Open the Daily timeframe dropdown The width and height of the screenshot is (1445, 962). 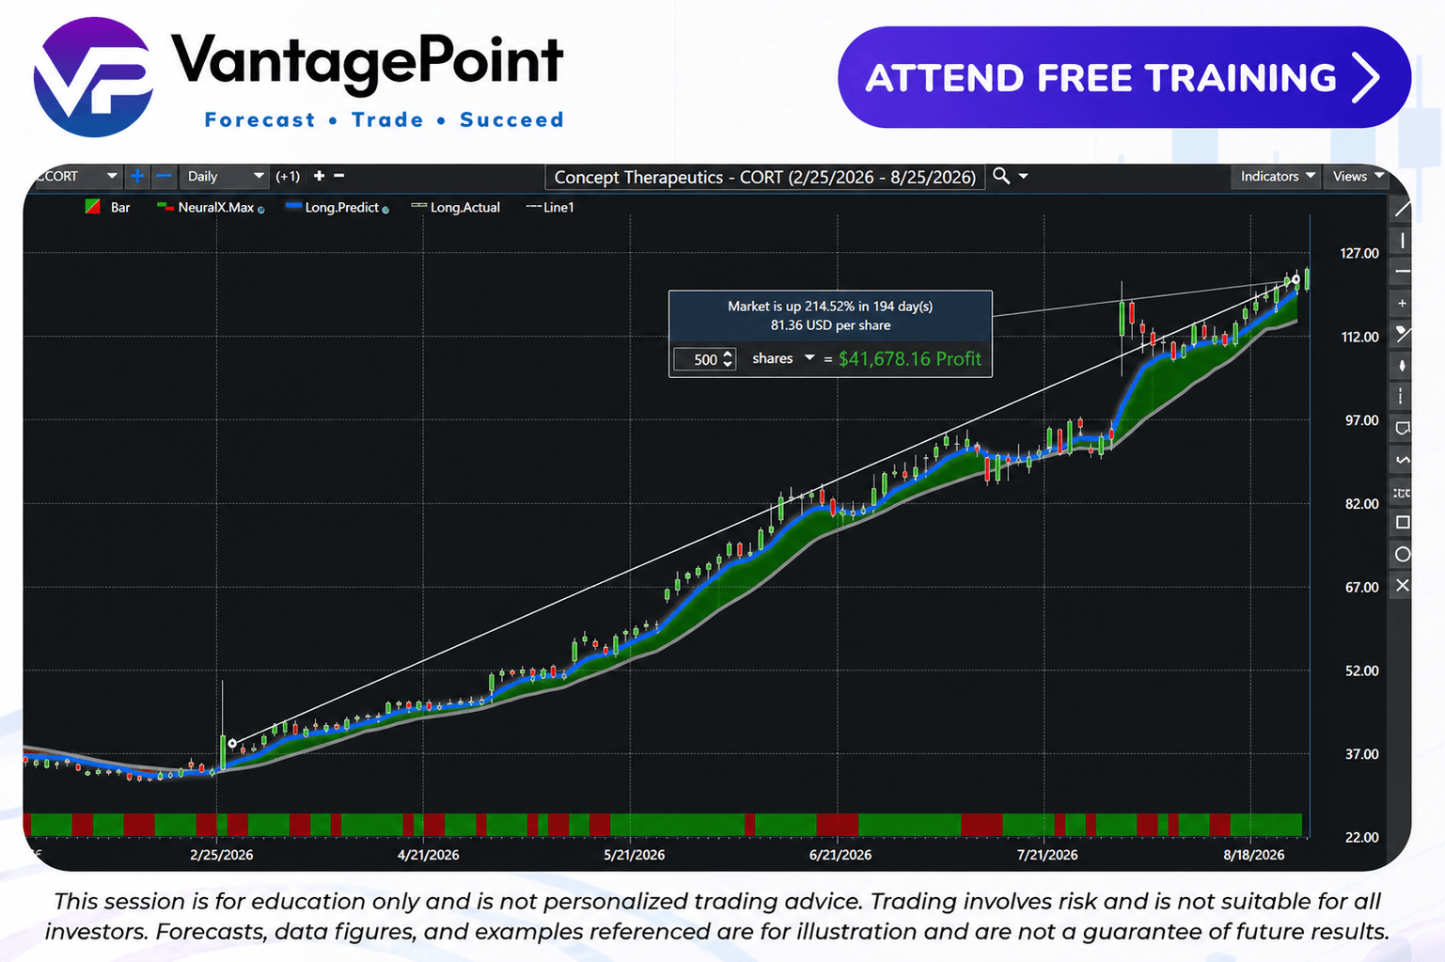[x=225, y=176]
